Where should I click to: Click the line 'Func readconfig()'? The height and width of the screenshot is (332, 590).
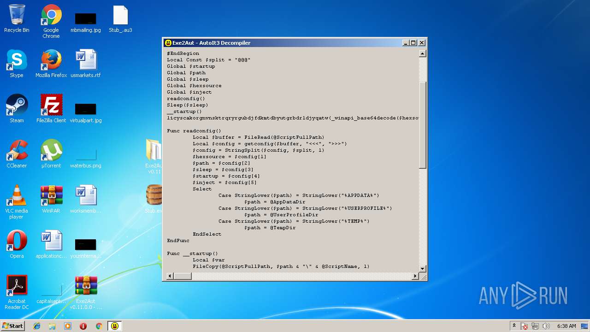pos(194,131)
